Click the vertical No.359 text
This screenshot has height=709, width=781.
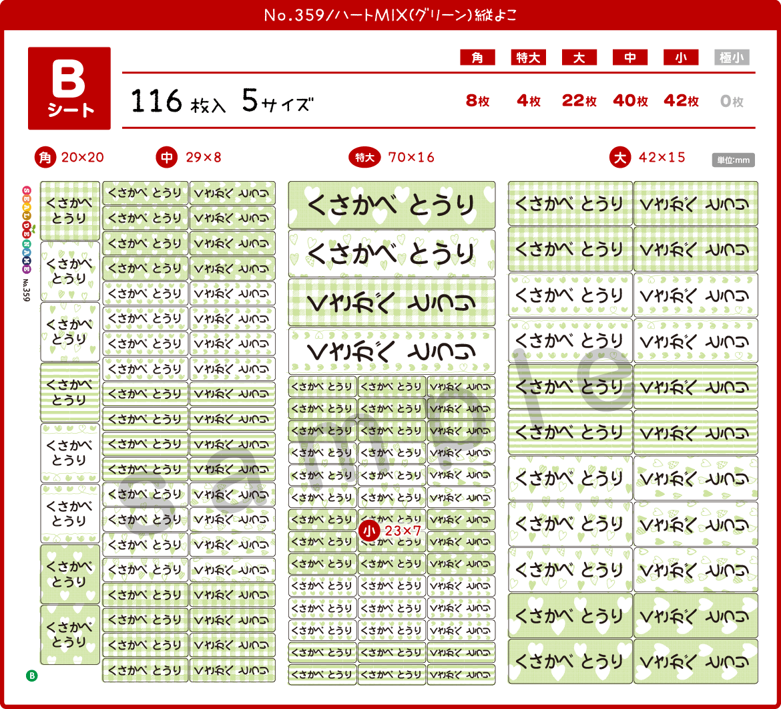27,290
